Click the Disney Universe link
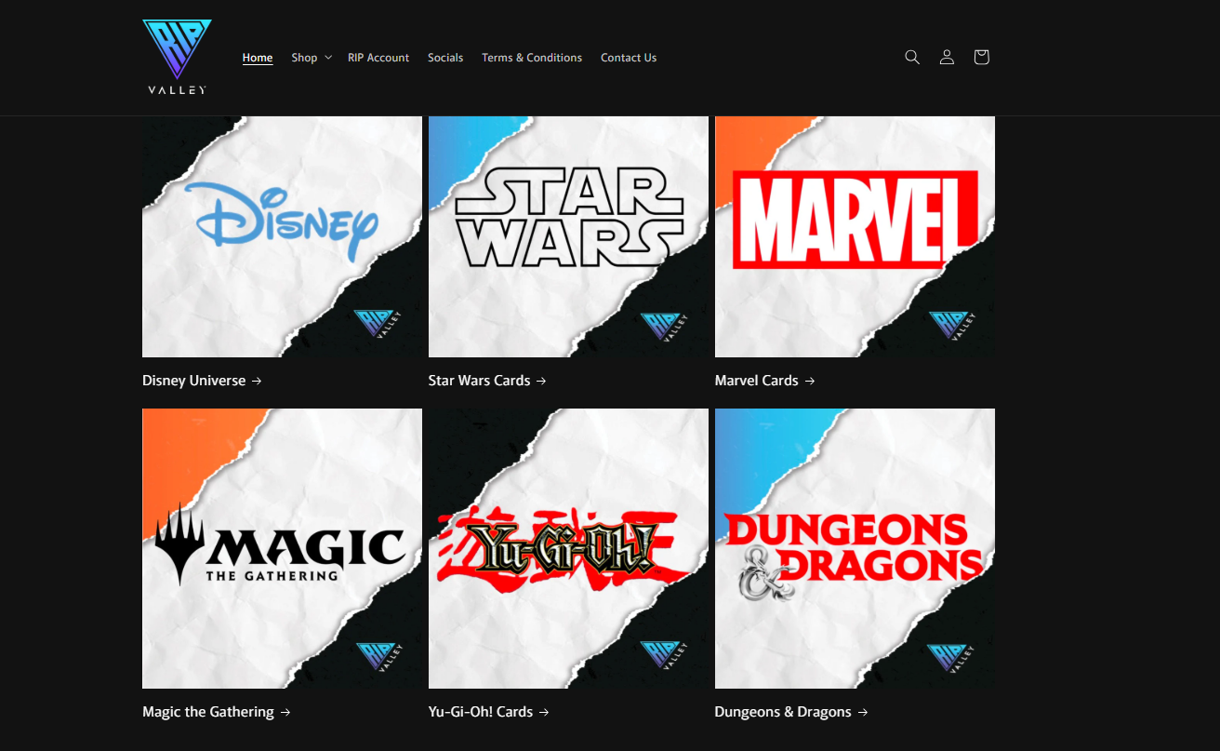The height and width of the screenshot is (751, 1220). (202, 381)
